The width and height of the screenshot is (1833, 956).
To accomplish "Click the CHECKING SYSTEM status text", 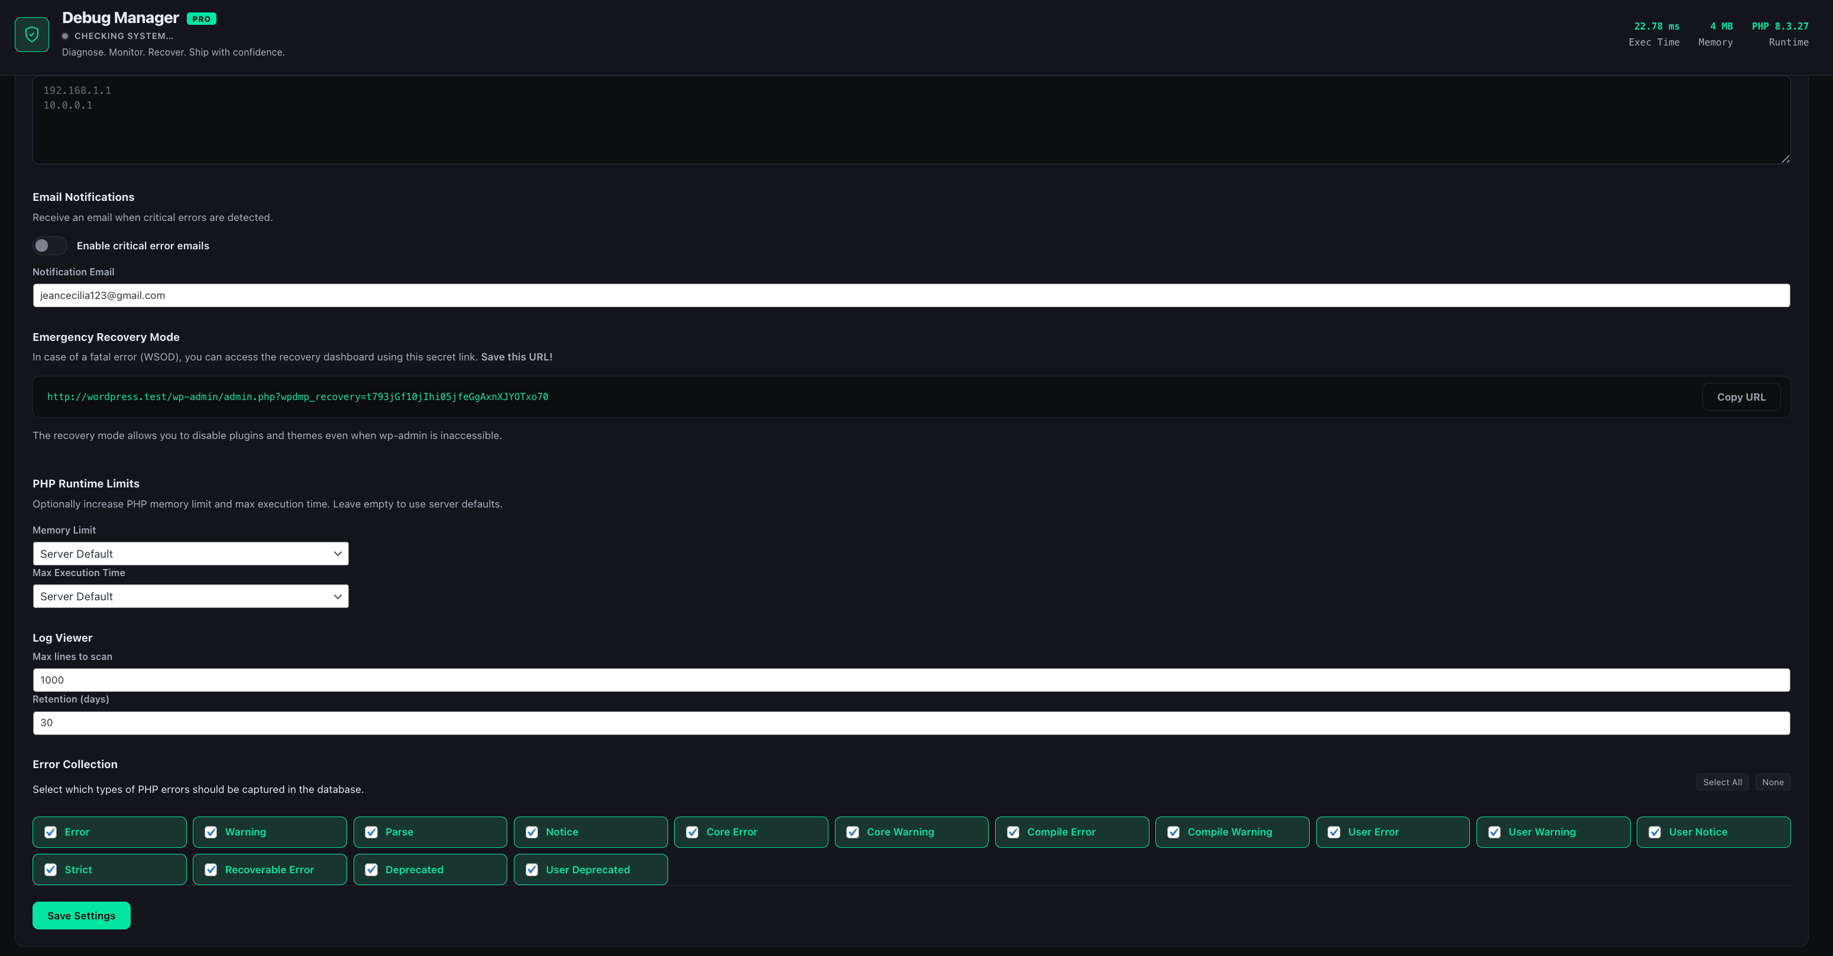I will [x=124, y=36].
